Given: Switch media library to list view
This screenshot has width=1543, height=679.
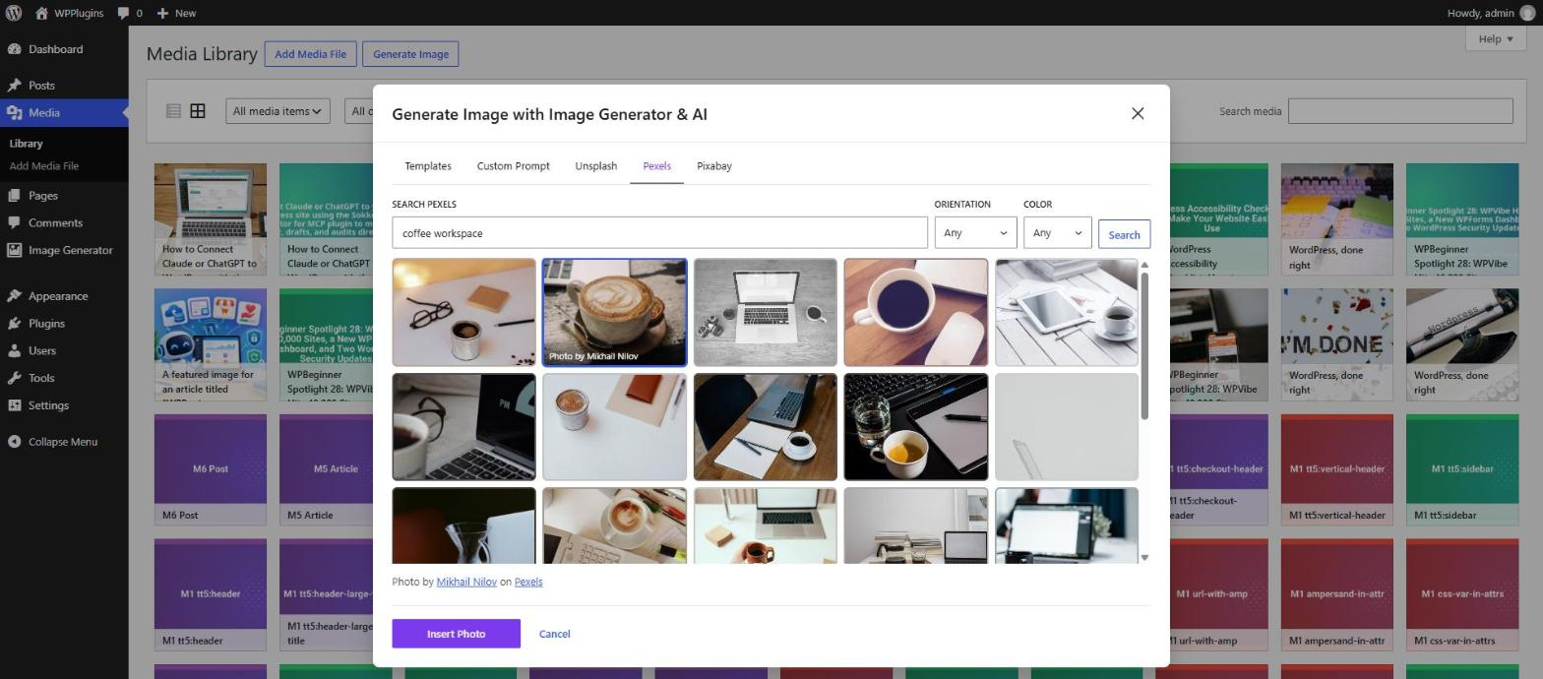Looking at the screenshot, I should coord(173,111).
